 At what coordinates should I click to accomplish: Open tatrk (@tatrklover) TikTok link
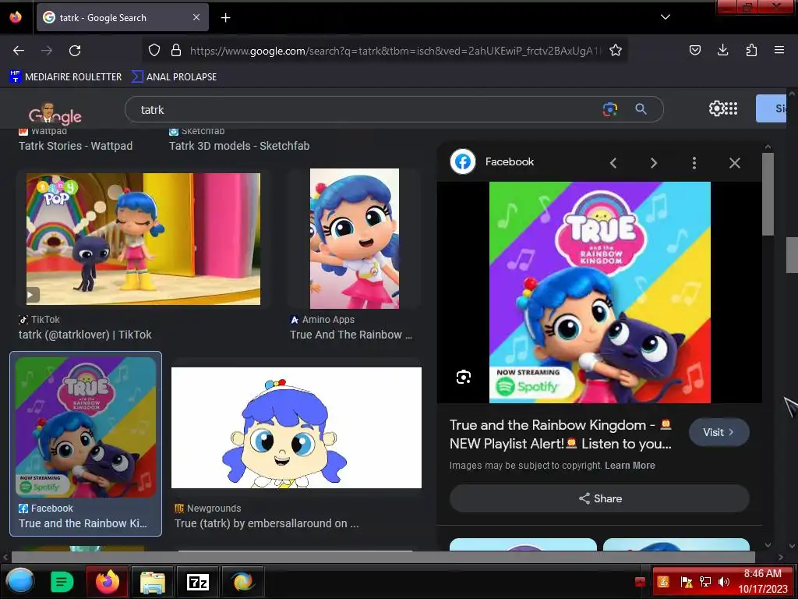(85, 335)
